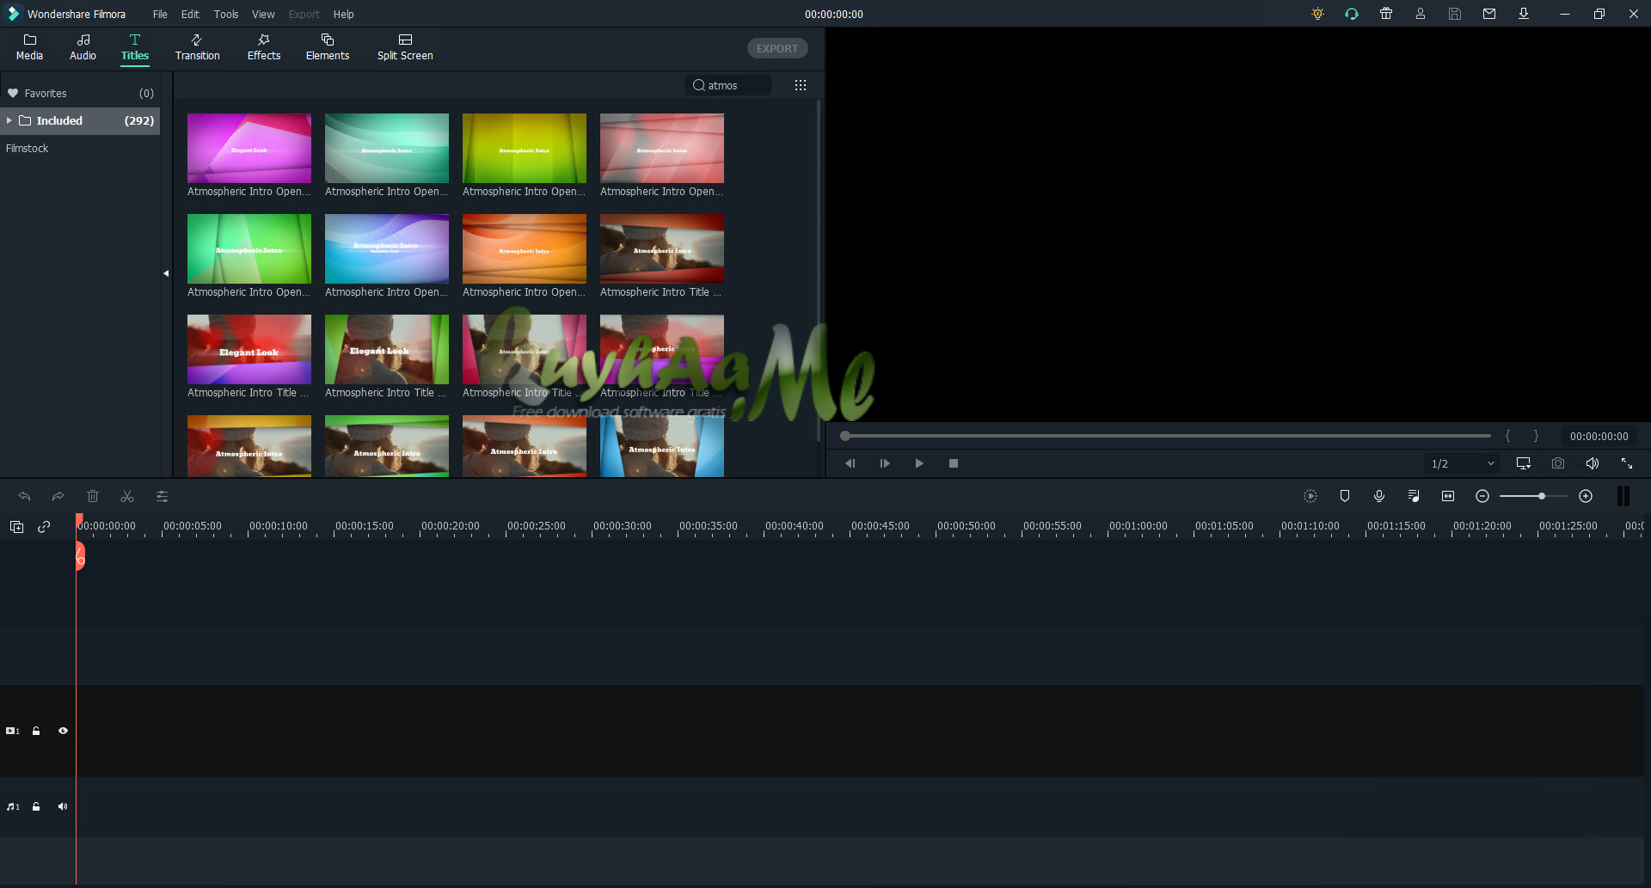1651x888 pixels.
Task: Click the zoom to fit timeline icon
Action: tap(1448, 496)
